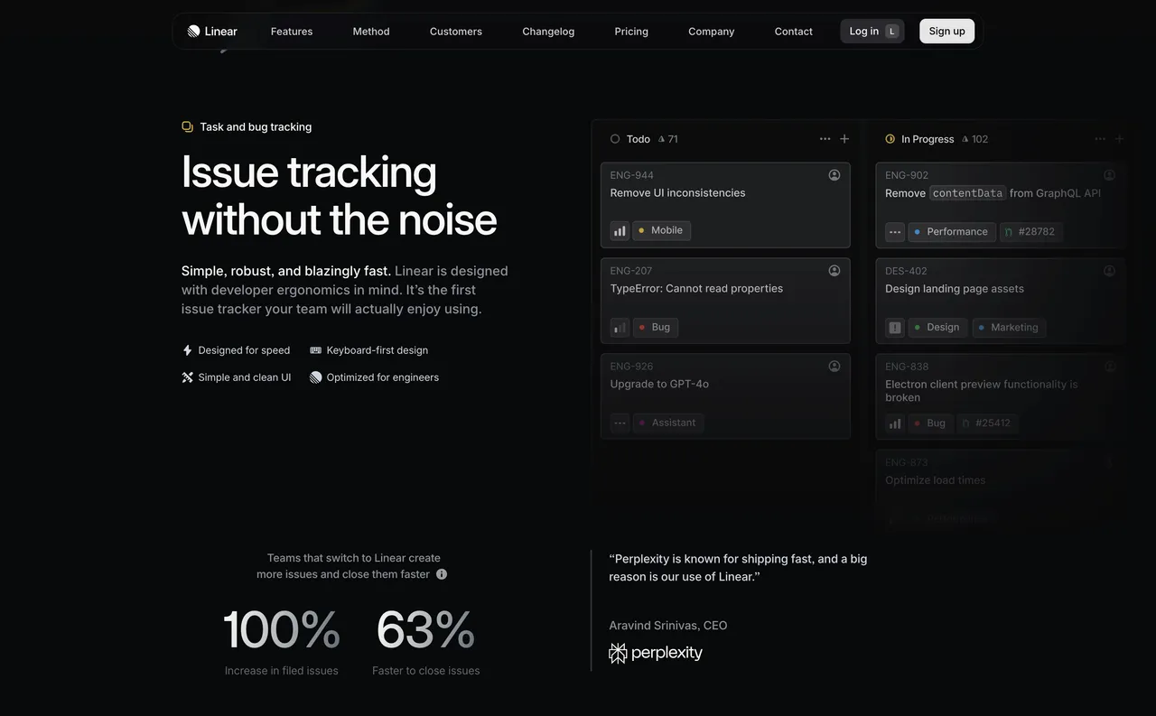Image resolution: width=1156 pixels, height=716 pixels.
Task: Click the yellow dot on the Mobile label
Action: (x=643, y=230)
